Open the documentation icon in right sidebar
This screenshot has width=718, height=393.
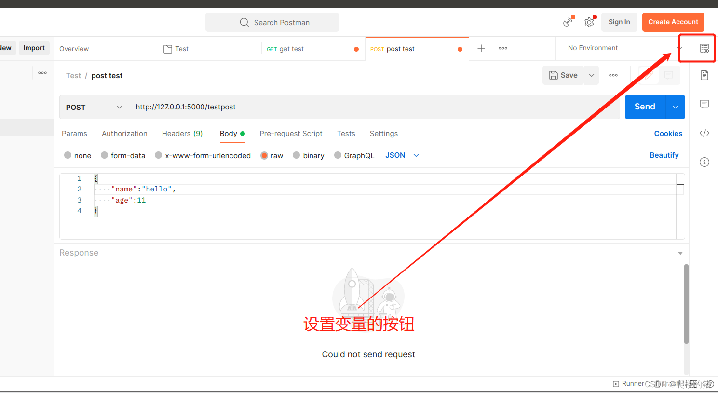(x=704, y=75)
